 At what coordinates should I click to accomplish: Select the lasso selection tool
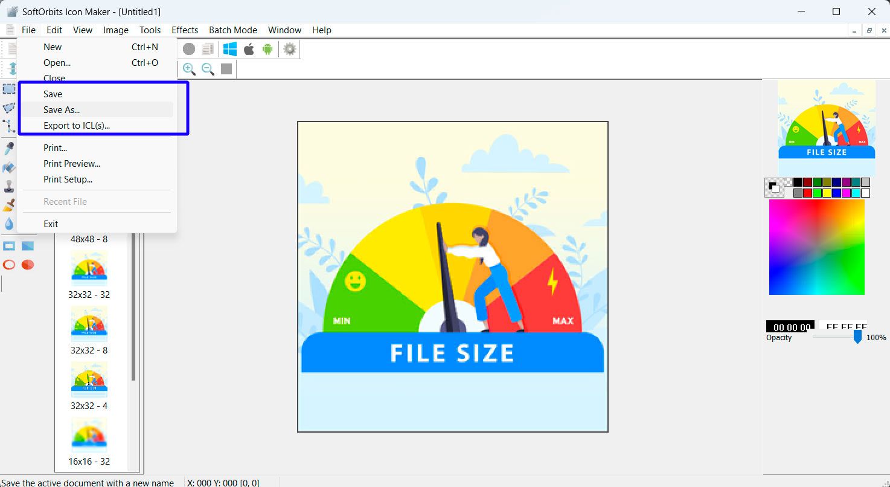tap(9, 108)
